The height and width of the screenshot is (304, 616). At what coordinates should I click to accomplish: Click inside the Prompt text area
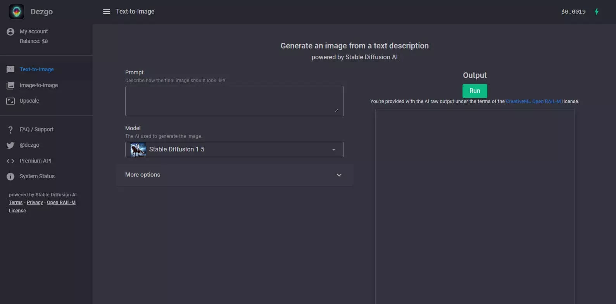click(235, 101)
